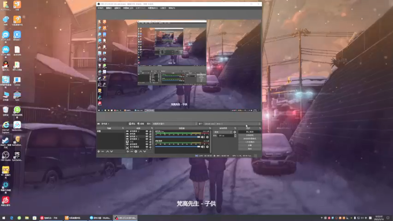Open the Recycle Bin desktop icon
This screenshot has height=221, width=393.
pos(5,111)
